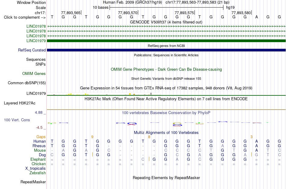Click the RefSeq Curated label
This screenshot has width=286, height=189.
(32, 50)
